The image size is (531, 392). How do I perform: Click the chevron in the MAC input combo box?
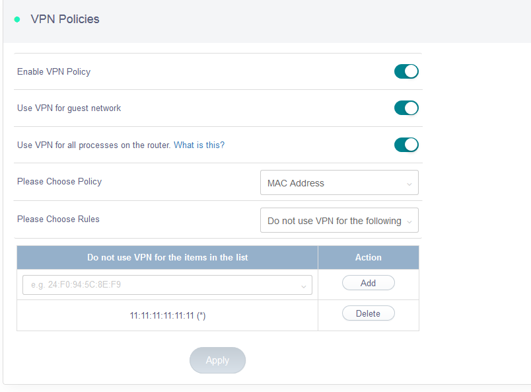click(x=303, y=286)
